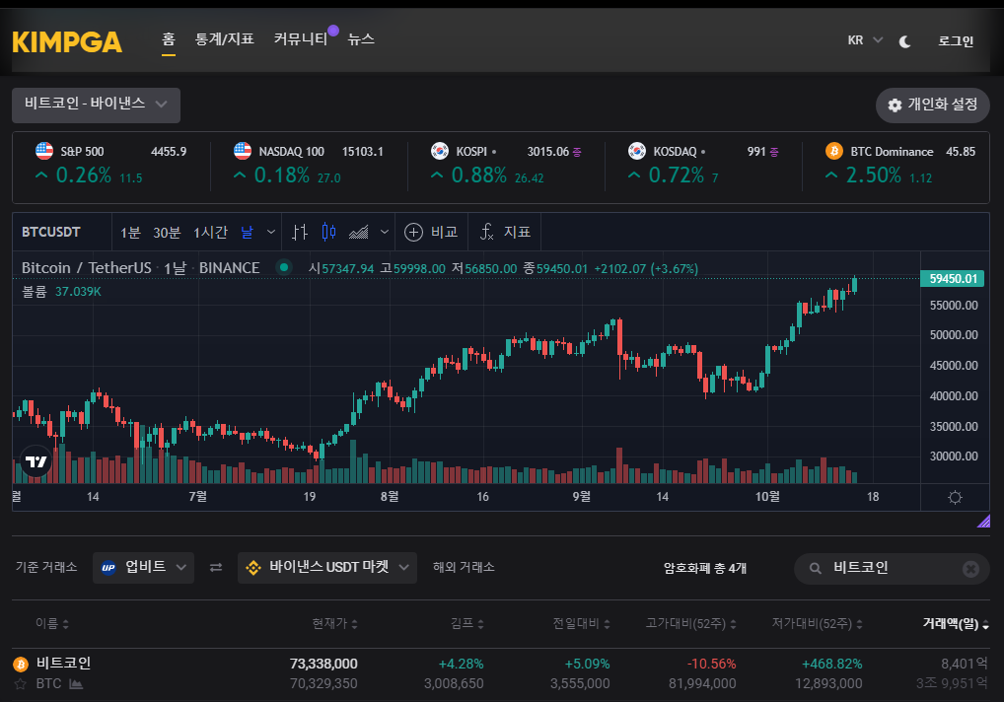Image resolution: width=1004 pixels, height=702 pixels.
Task: Expand the 비트코인 - 바이낸스 dropdown
Action: tap(96, 105)
